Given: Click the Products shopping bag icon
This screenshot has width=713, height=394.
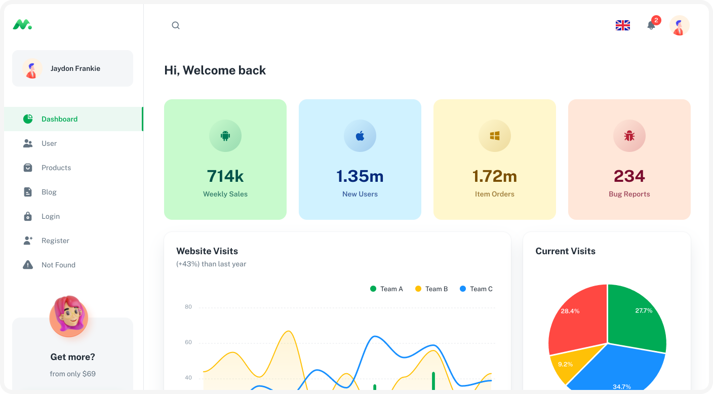Looking at the screenshot, I should [x=28, y=168].
